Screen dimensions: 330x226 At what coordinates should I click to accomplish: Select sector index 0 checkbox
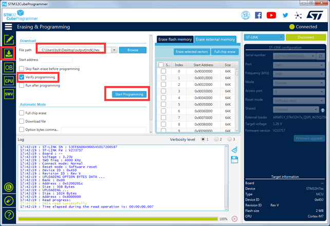point(163,71)
